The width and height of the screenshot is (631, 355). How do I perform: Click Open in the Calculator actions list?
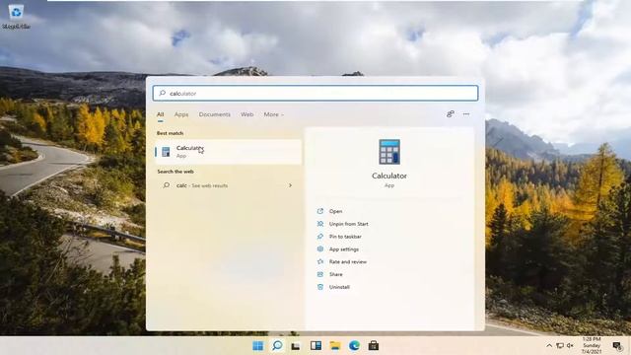(335, 211)
